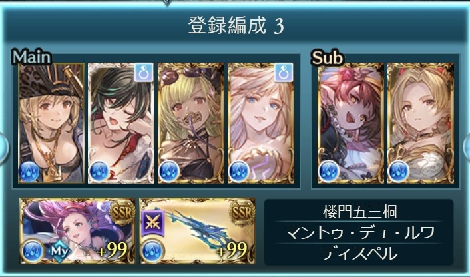Click water element icon on weapon card
Viewport: 470px width, 277px height.
pyautogui.click(x=153, y=251)
